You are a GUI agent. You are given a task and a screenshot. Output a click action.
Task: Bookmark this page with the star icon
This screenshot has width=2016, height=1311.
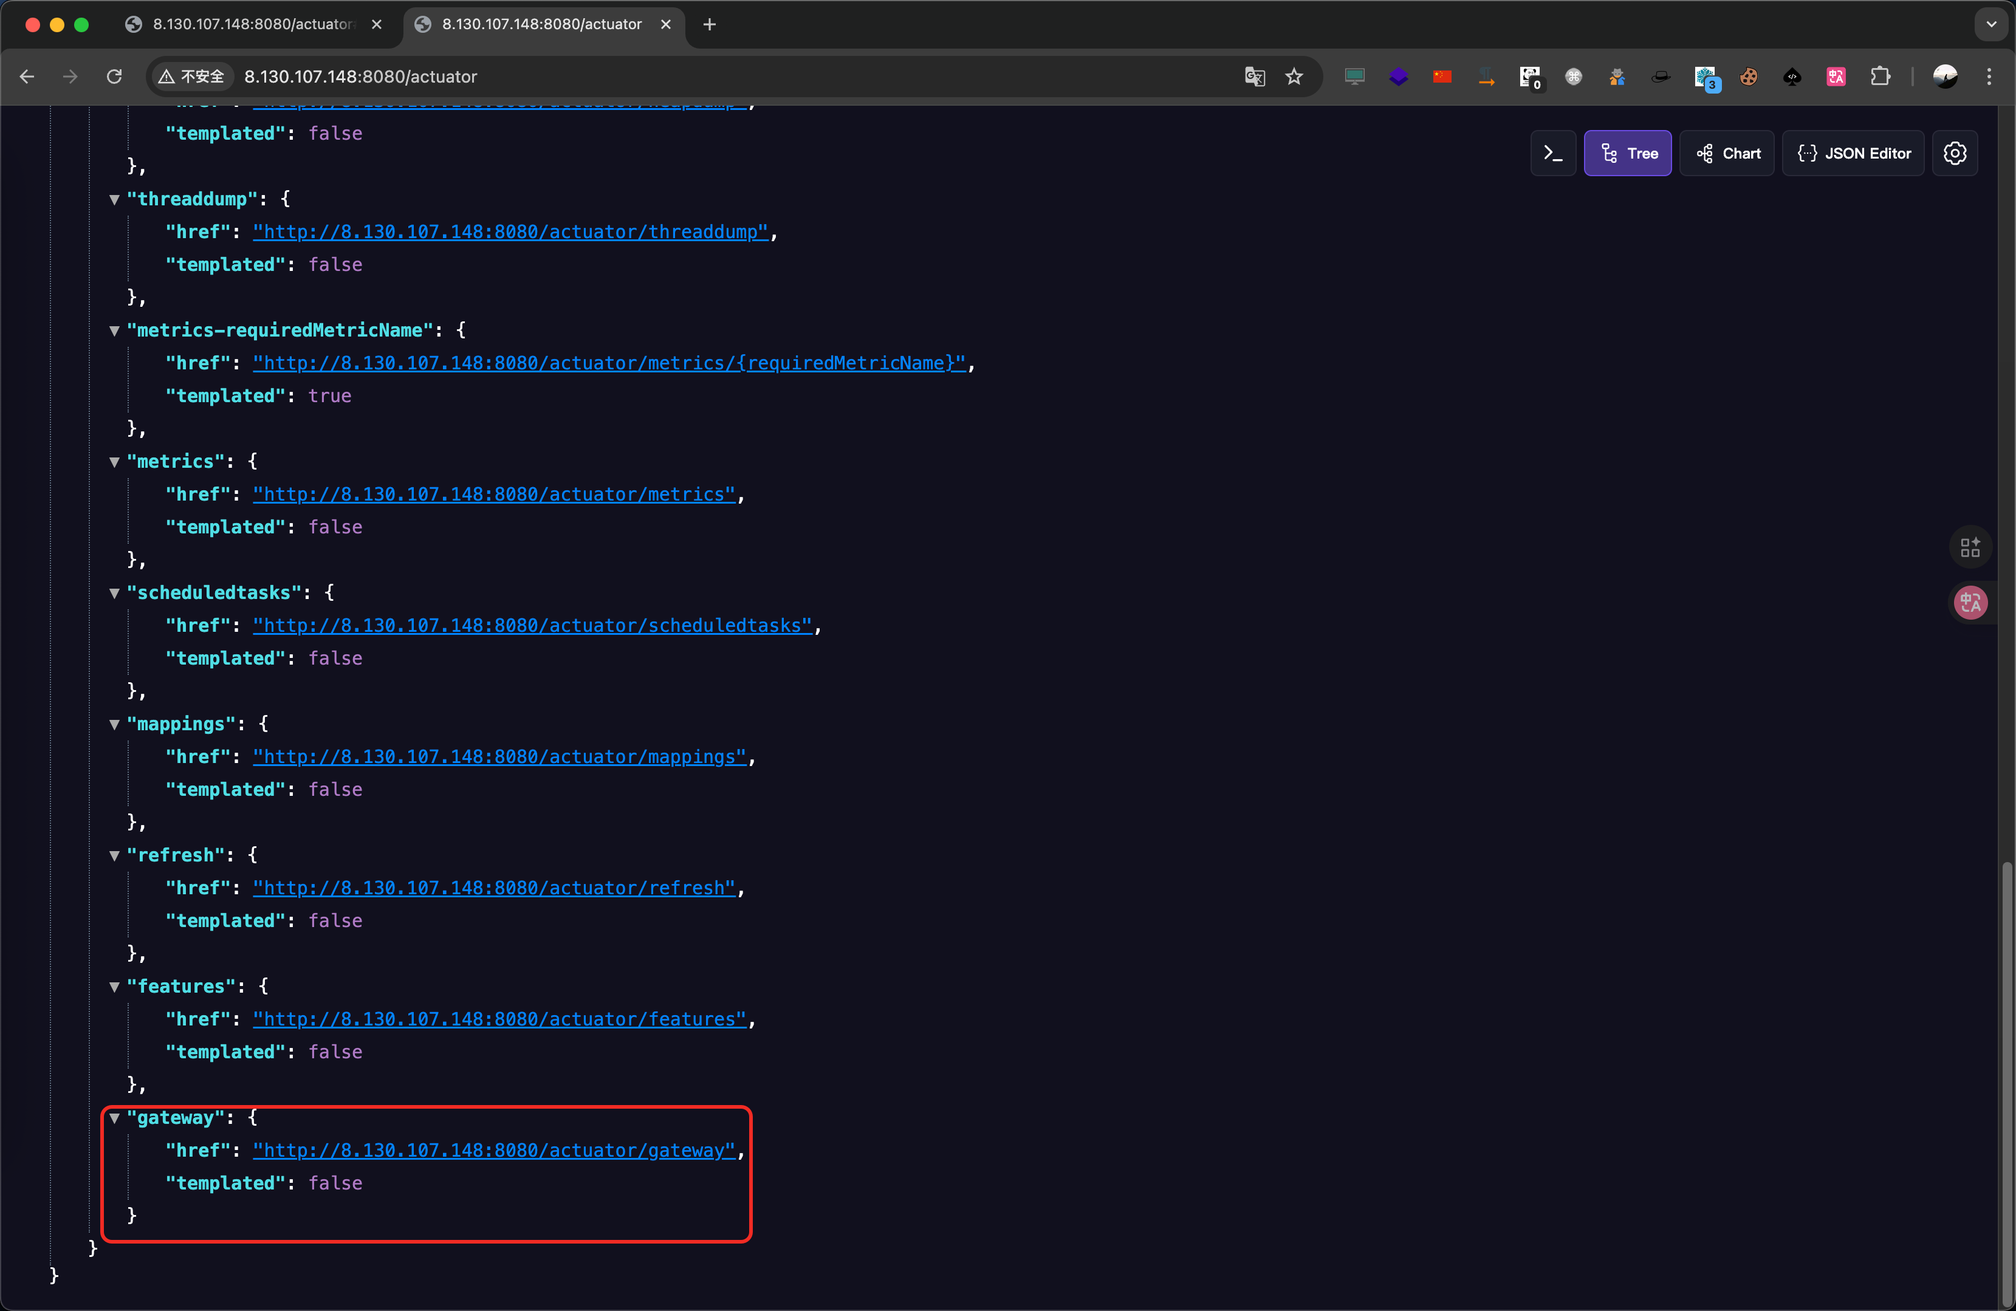1294,76
